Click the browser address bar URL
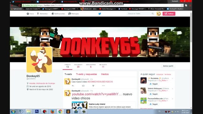Screen dimensions: 203x114 pyautogui.click(x=50, y=5)
